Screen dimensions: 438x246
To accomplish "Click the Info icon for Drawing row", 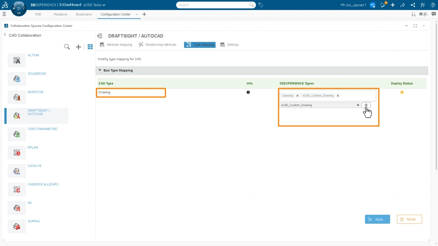I will 248,92.
